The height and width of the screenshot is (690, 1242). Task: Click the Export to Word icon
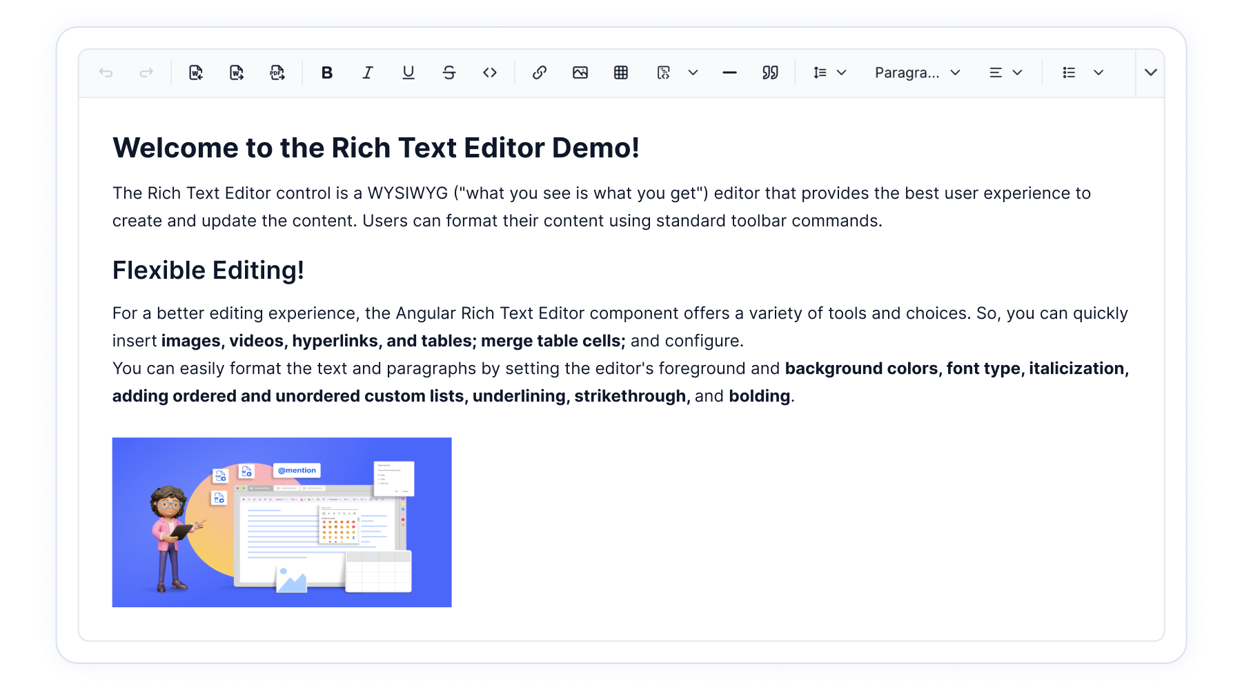237,72
